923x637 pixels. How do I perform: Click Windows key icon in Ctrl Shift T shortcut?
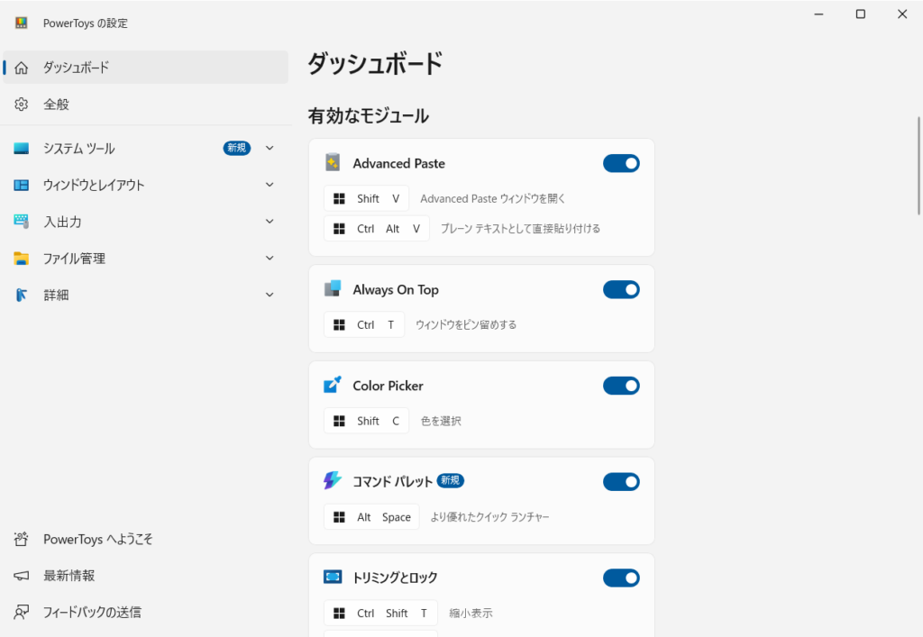340,613
